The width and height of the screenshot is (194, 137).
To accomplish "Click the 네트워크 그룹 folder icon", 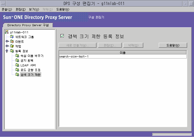I will 12,37.
